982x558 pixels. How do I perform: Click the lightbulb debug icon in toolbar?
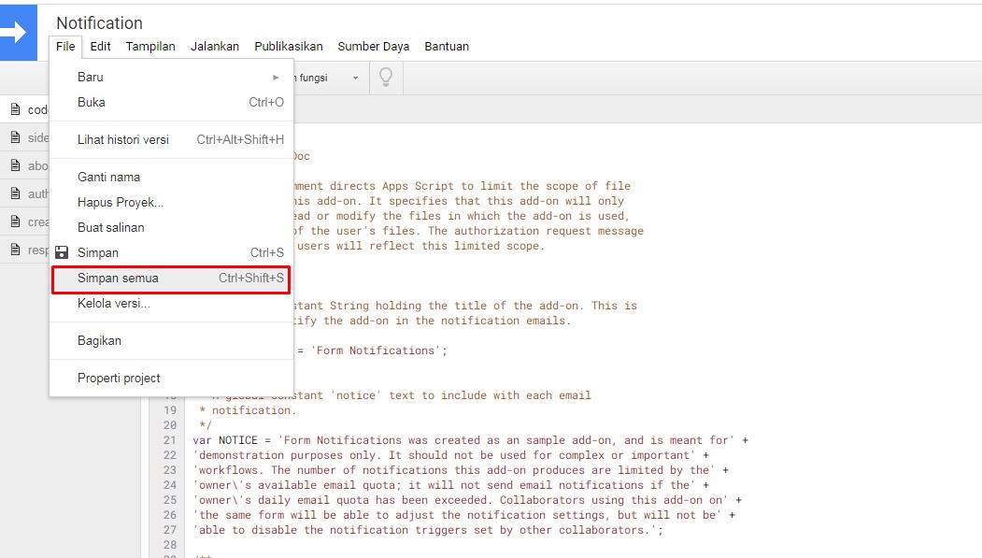tap(385, 78)
